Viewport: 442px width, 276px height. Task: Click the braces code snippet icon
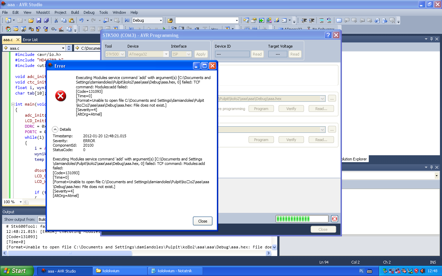pyautogui.click(x=54, y=29)
